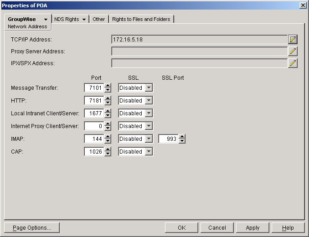Click the TCP/IP Address field

click(x=199, y=39)
